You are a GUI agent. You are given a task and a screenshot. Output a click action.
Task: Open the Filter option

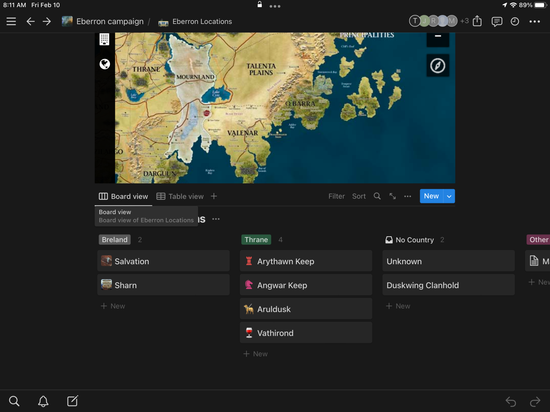(336, 196)
